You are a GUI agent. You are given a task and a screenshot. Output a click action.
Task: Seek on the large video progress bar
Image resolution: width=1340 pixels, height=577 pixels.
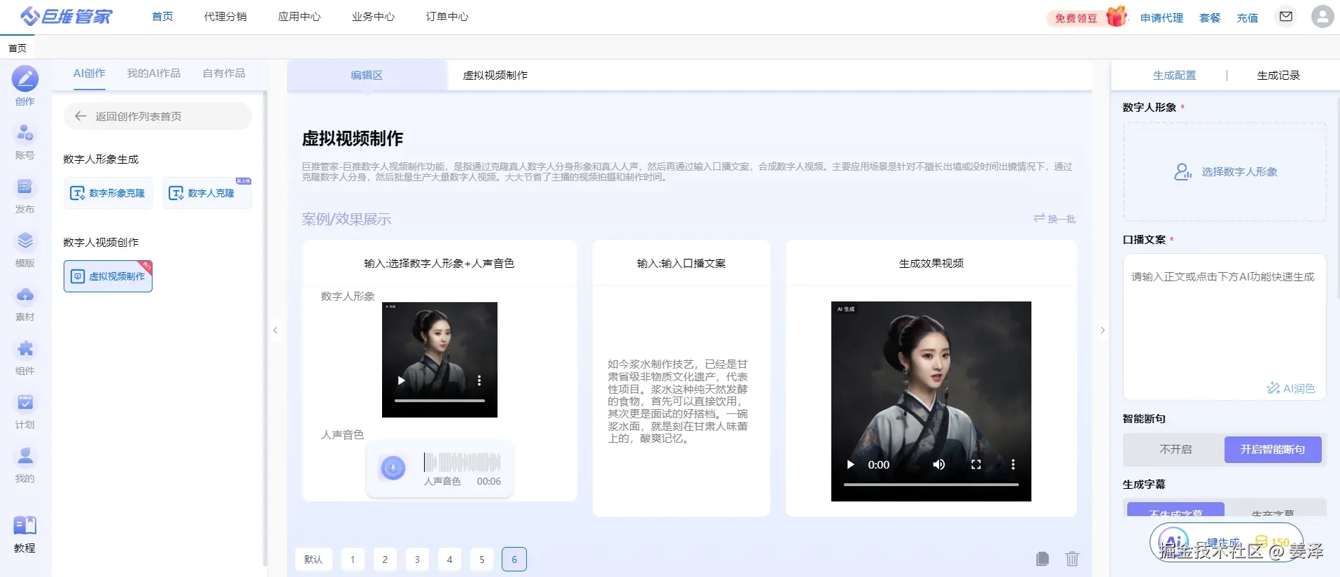point(931,484)
